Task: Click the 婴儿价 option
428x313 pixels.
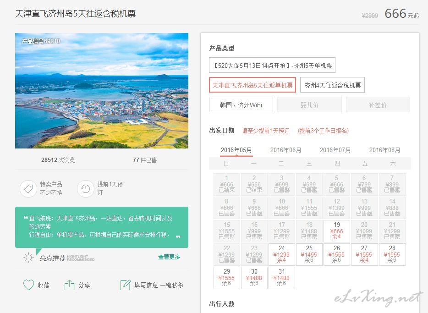Action: click(309, 105)
